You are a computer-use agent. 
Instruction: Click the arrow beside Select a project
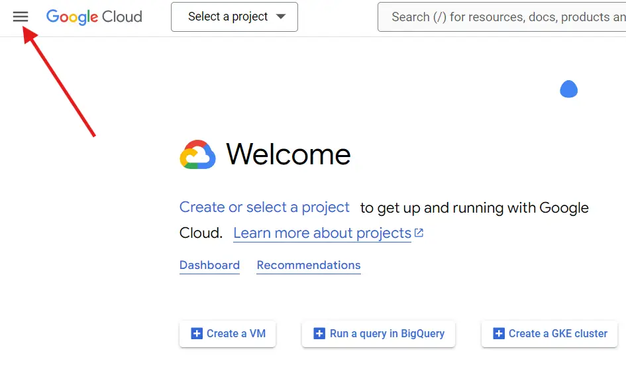click(x=281, y=17)
